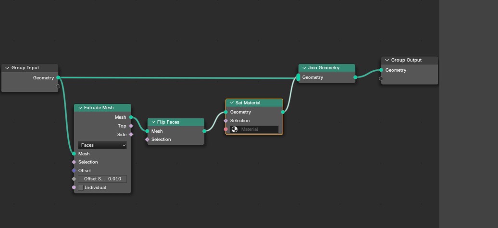Click the empty socket on Group Output
Viewport: 498px width, 228px height.
coord(381,78)
